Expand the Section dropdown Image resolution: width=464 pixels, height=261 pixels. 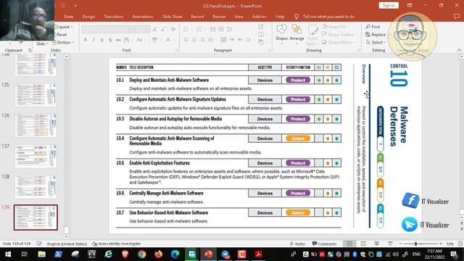64,42
